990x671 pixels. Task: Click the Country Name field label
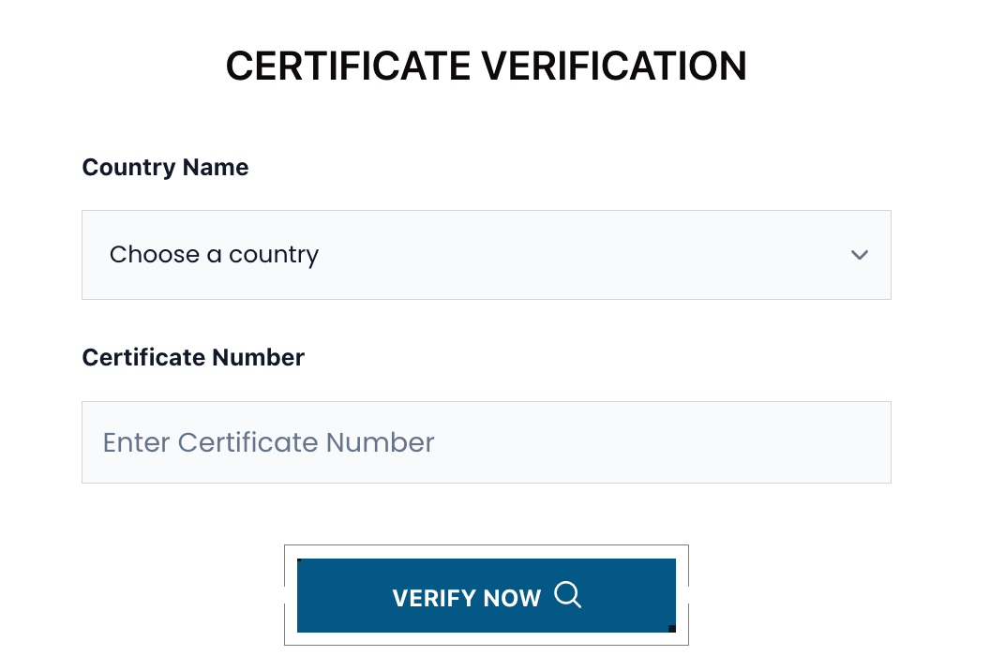(165, 167)
